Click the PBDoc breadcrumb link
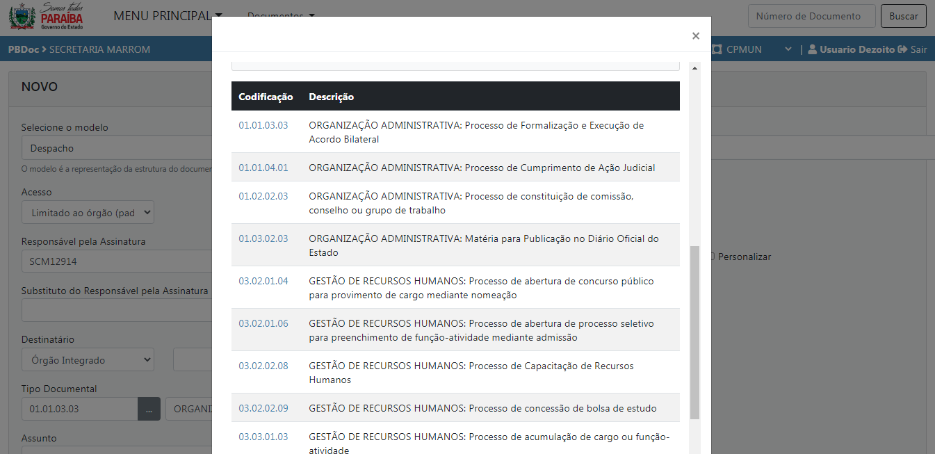The image size is (935, 454). click(23, 49)
